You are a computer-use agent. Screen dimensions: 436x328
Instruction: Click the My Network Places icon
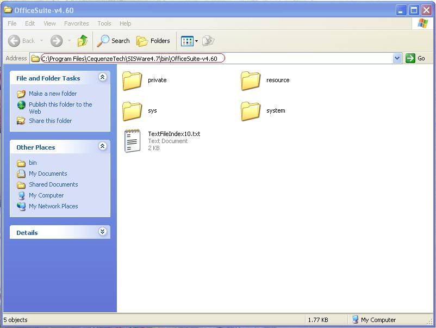click(x=21, y=206)
